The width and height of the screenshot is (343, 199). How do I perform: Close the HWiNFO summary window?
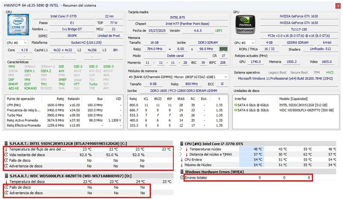tap(338, 6)
